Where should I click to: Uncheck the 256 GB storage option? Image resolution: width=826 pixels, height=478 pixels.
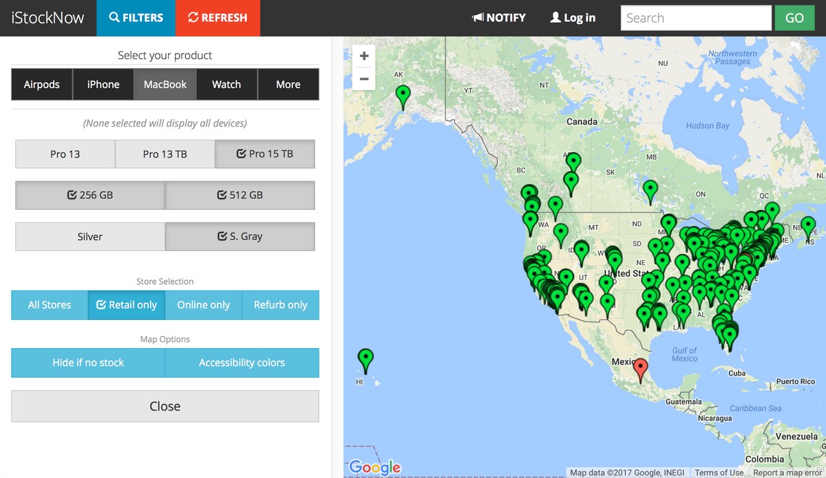[90, 195]
